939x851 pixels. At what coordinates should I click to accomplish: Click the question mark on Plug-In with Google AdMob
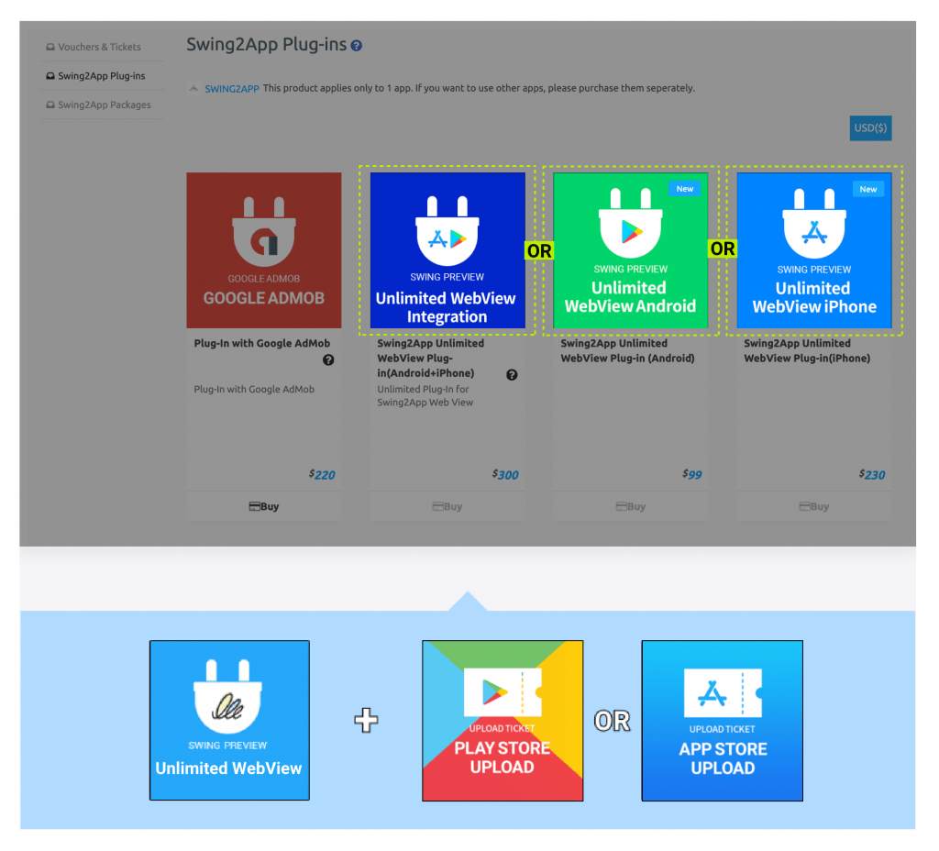pos(328,360)
